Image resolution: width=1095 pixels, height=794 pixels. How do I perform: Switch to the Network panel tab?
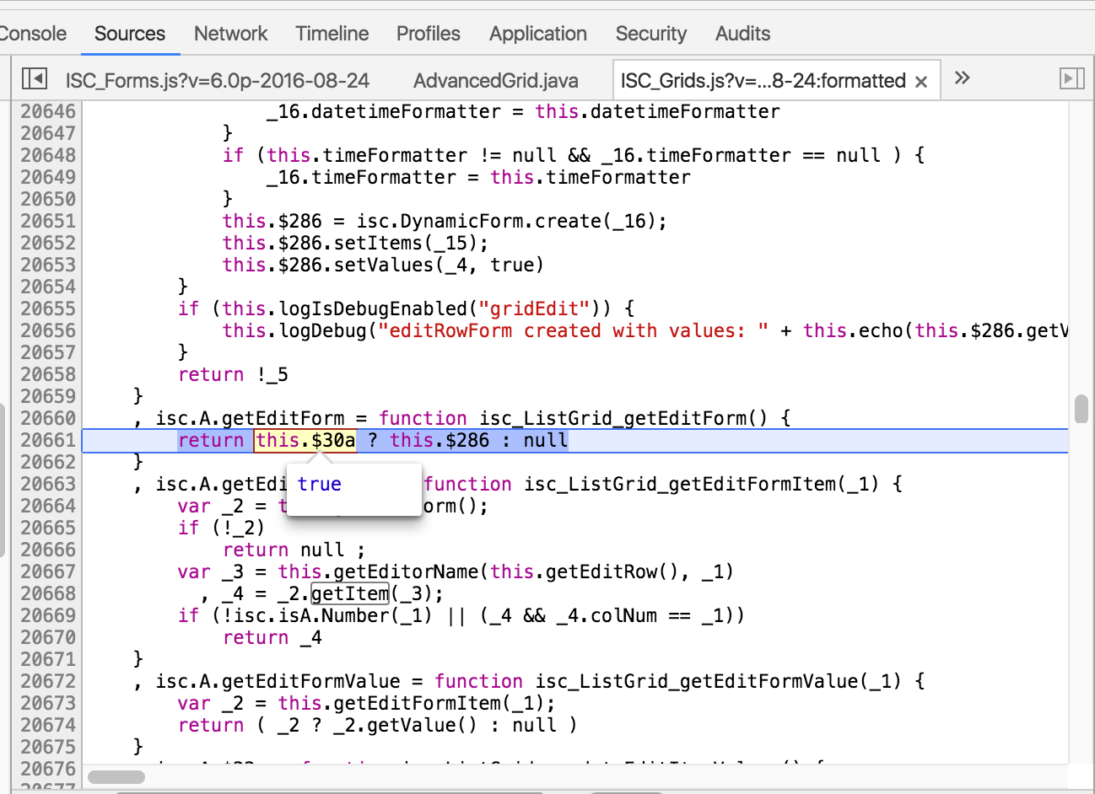click(x=230, y=34)
